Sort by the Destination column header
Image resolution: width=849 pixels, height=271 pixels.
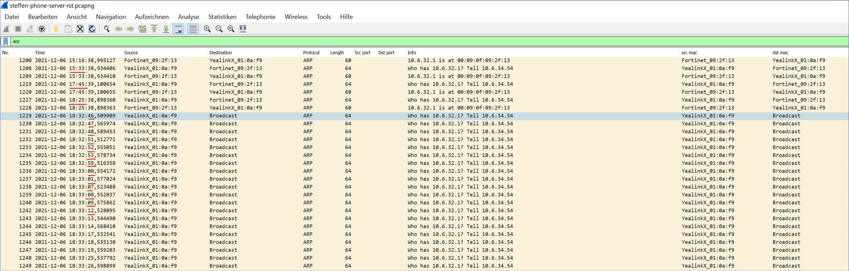click(x=255, y=53)
